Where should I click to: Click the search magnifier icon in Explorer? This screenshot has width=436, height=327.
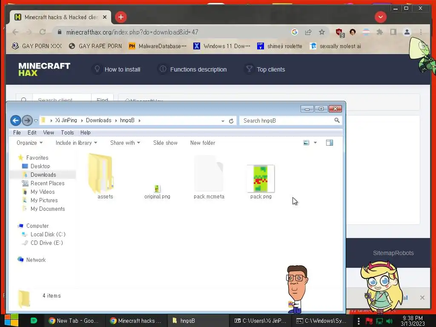(x=337, y=120)
